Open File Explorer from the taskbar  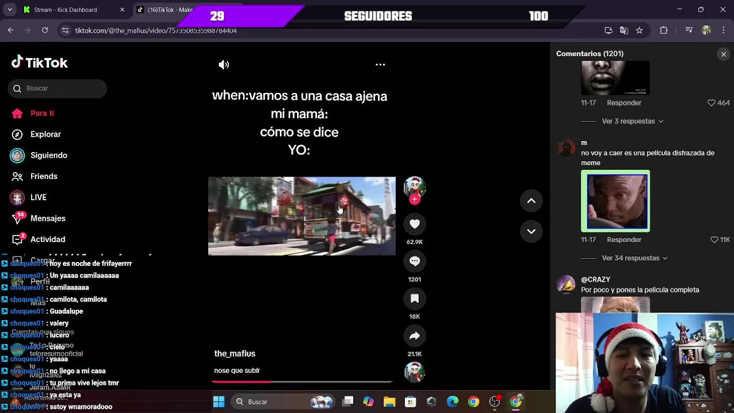click(389, 402)
